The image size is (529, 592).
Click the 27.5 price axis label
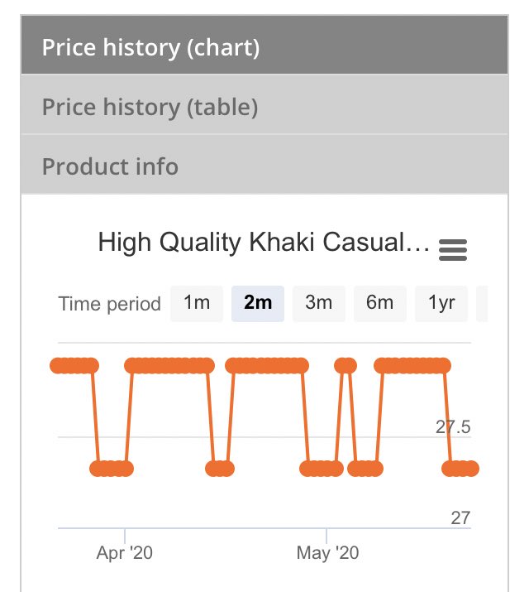click(x=453, y=427)
